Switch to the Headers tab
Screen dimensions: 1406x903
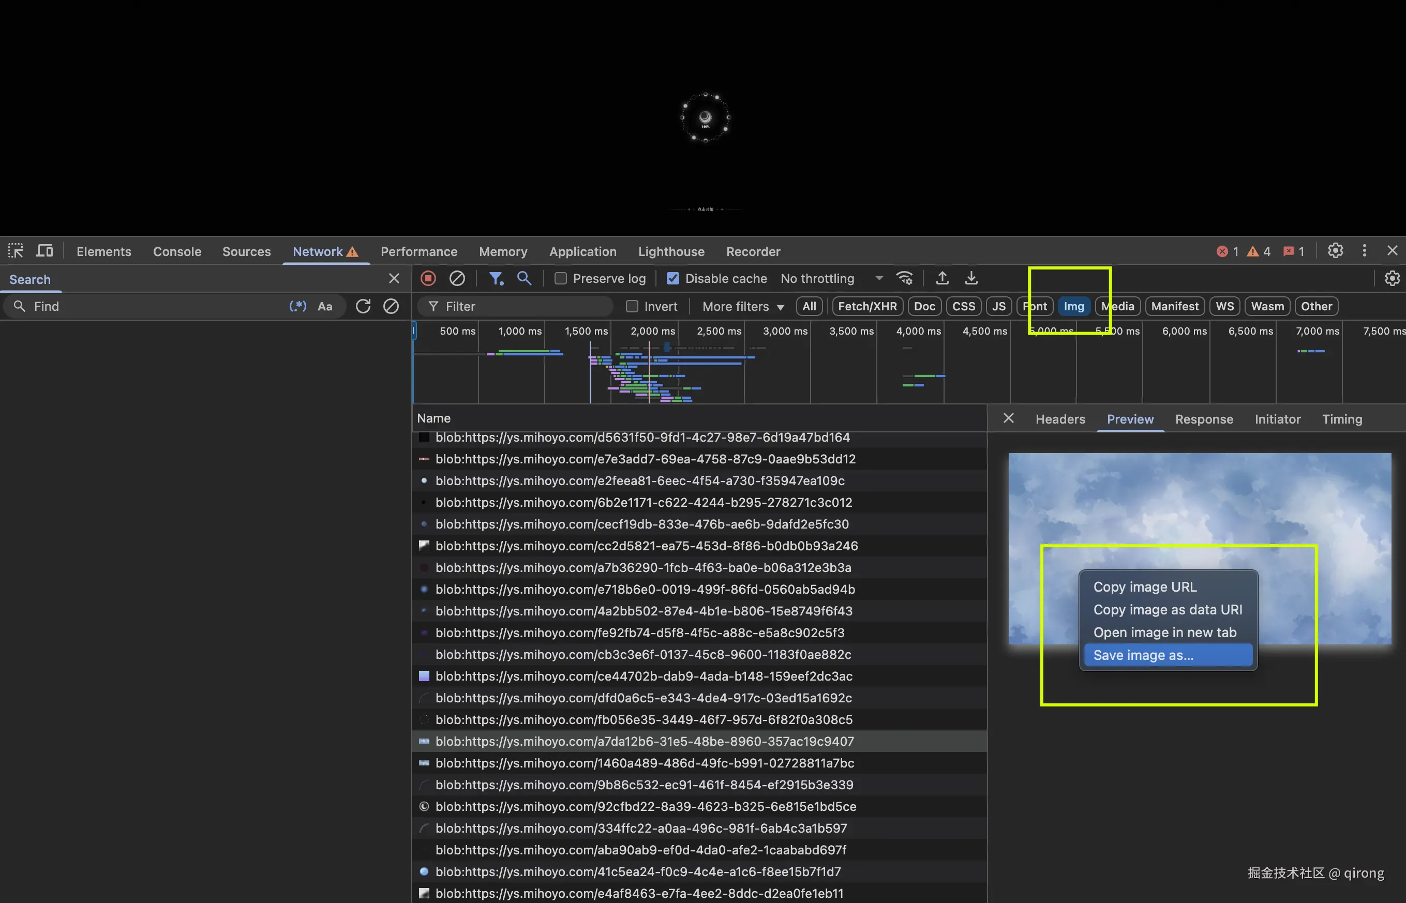pyautogui.click(x=1059, y=419)
